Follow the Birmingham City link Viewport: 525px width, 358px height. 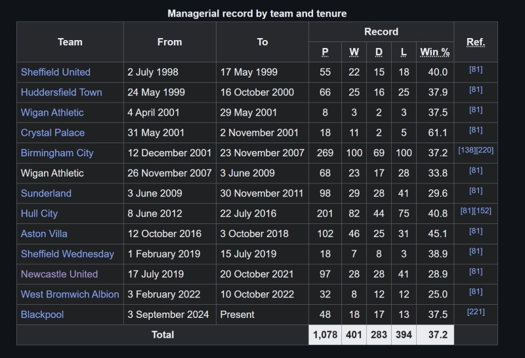point(57,153)
